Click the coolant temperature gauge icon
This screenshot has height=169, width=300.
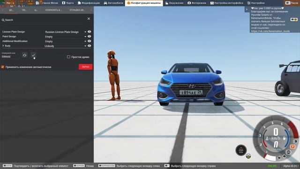click(x=267, y=138)
